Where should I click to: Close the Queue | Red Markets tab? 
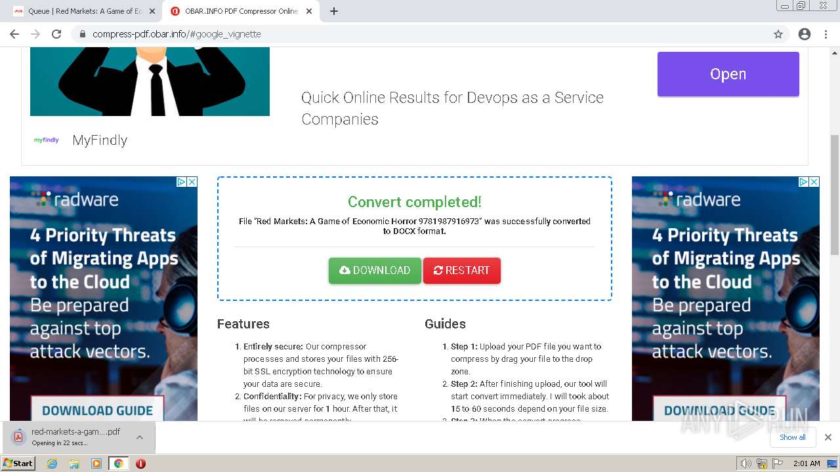click(x=152, y=11)
